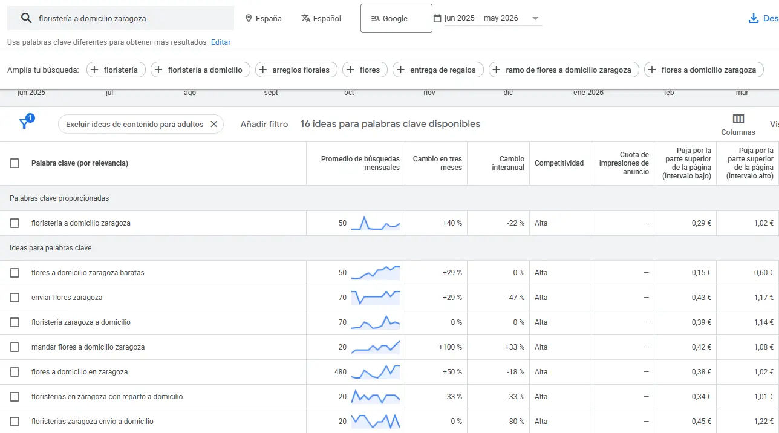Screen dimensions: 779x433
Task: Add 'arreglos florales' suggestion chip
Action: click(x=296, y=70)
